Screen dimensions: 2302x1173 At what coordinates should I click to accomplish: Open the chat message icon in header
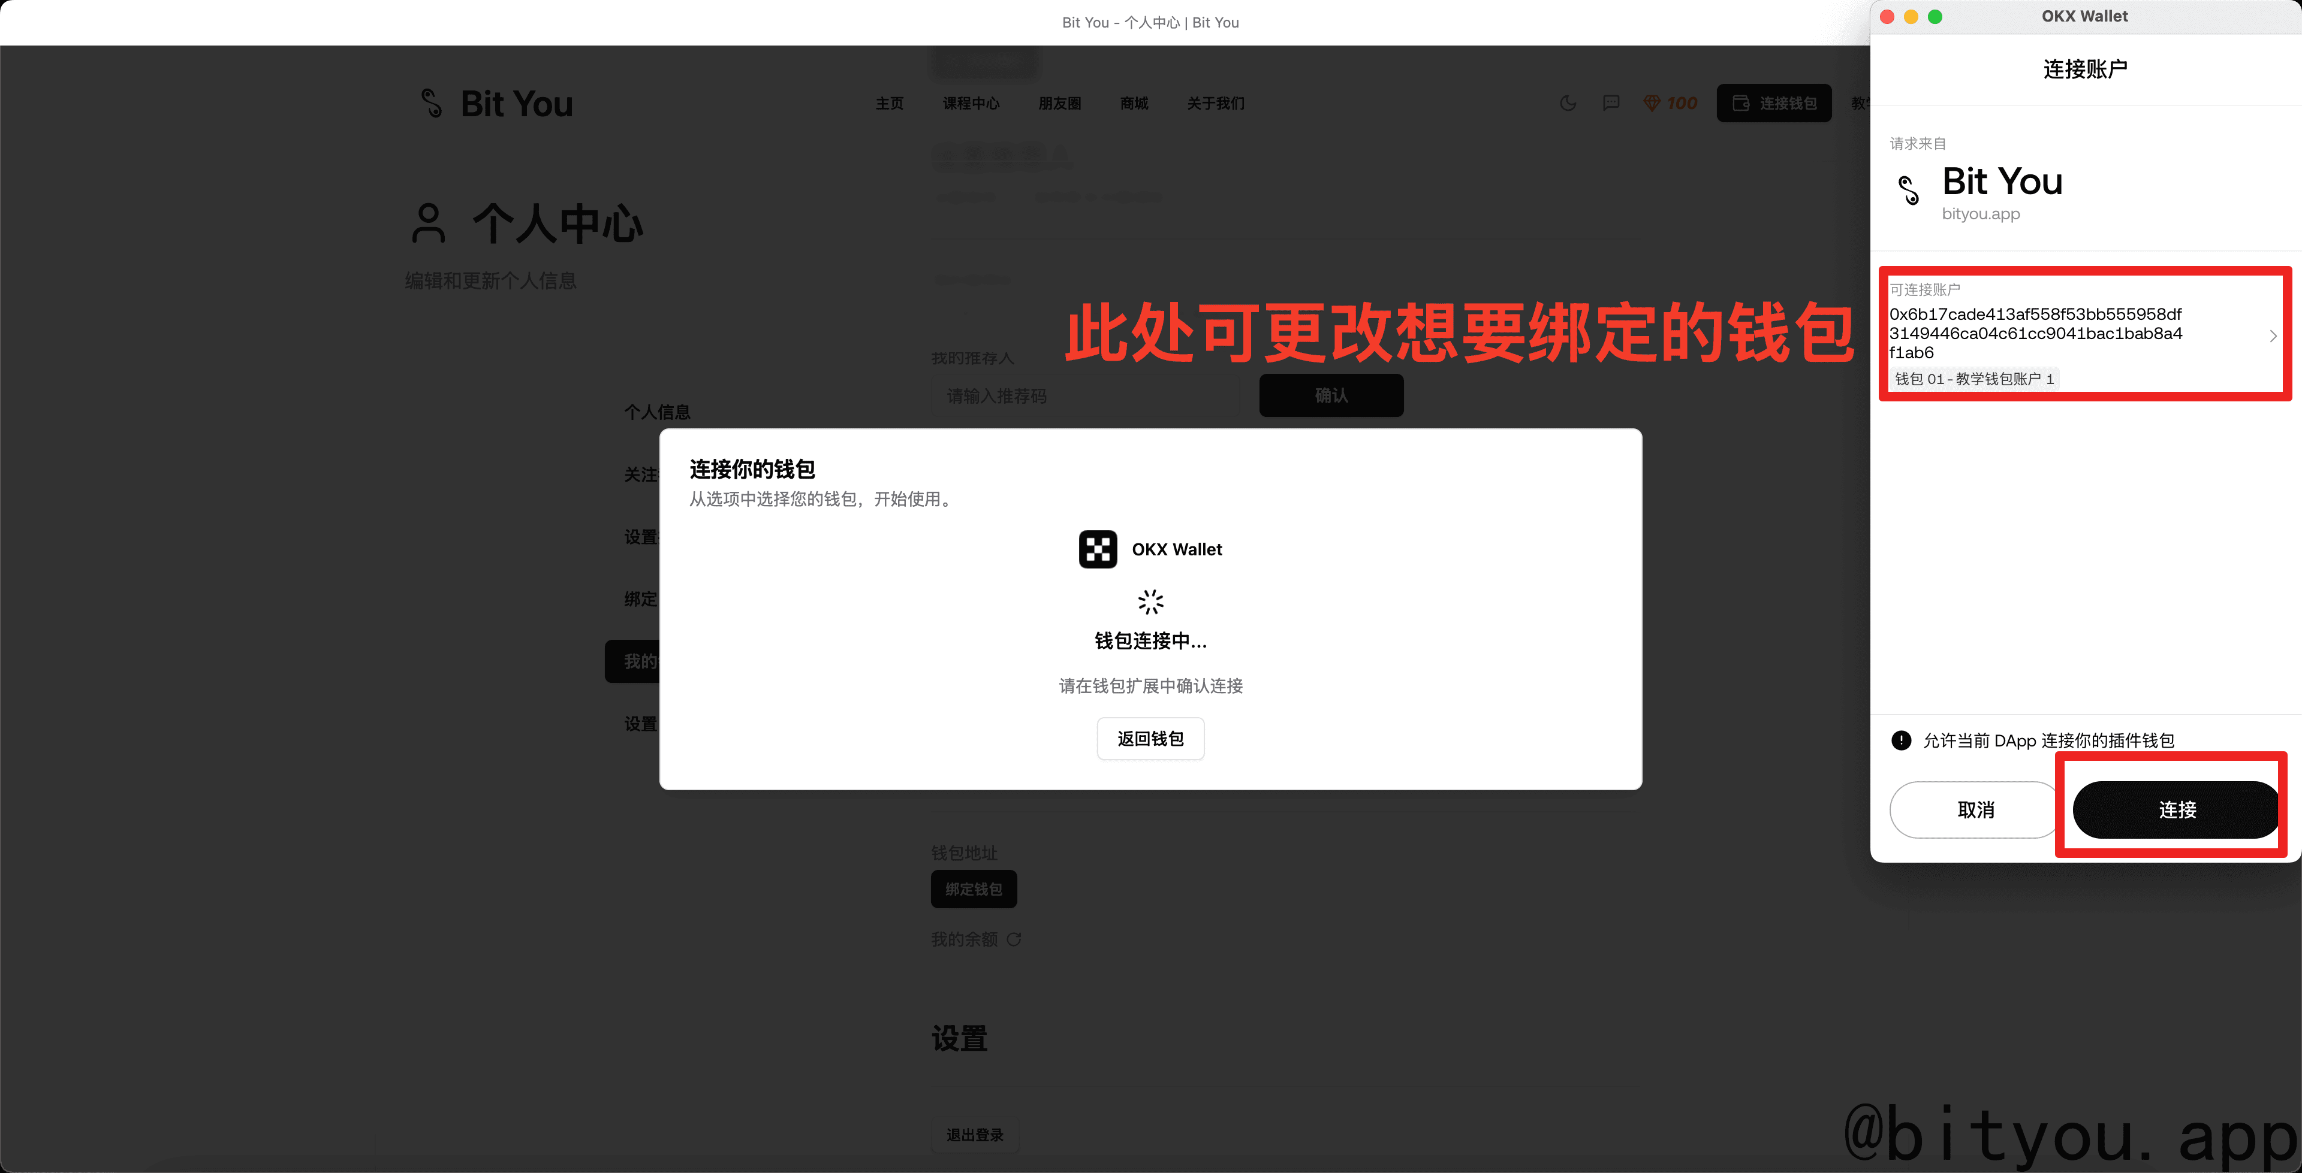coord(1610,104)
